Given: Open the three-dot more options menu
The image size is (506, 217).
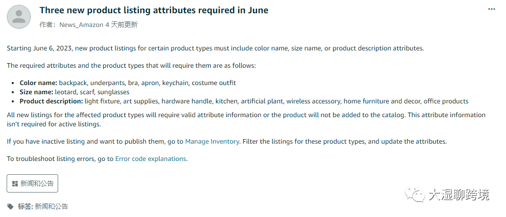Looking at the screenshot, I should (491, 9).
